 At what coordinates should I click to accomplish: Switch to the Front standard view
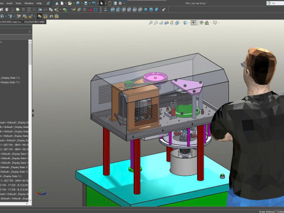point(112,9)
